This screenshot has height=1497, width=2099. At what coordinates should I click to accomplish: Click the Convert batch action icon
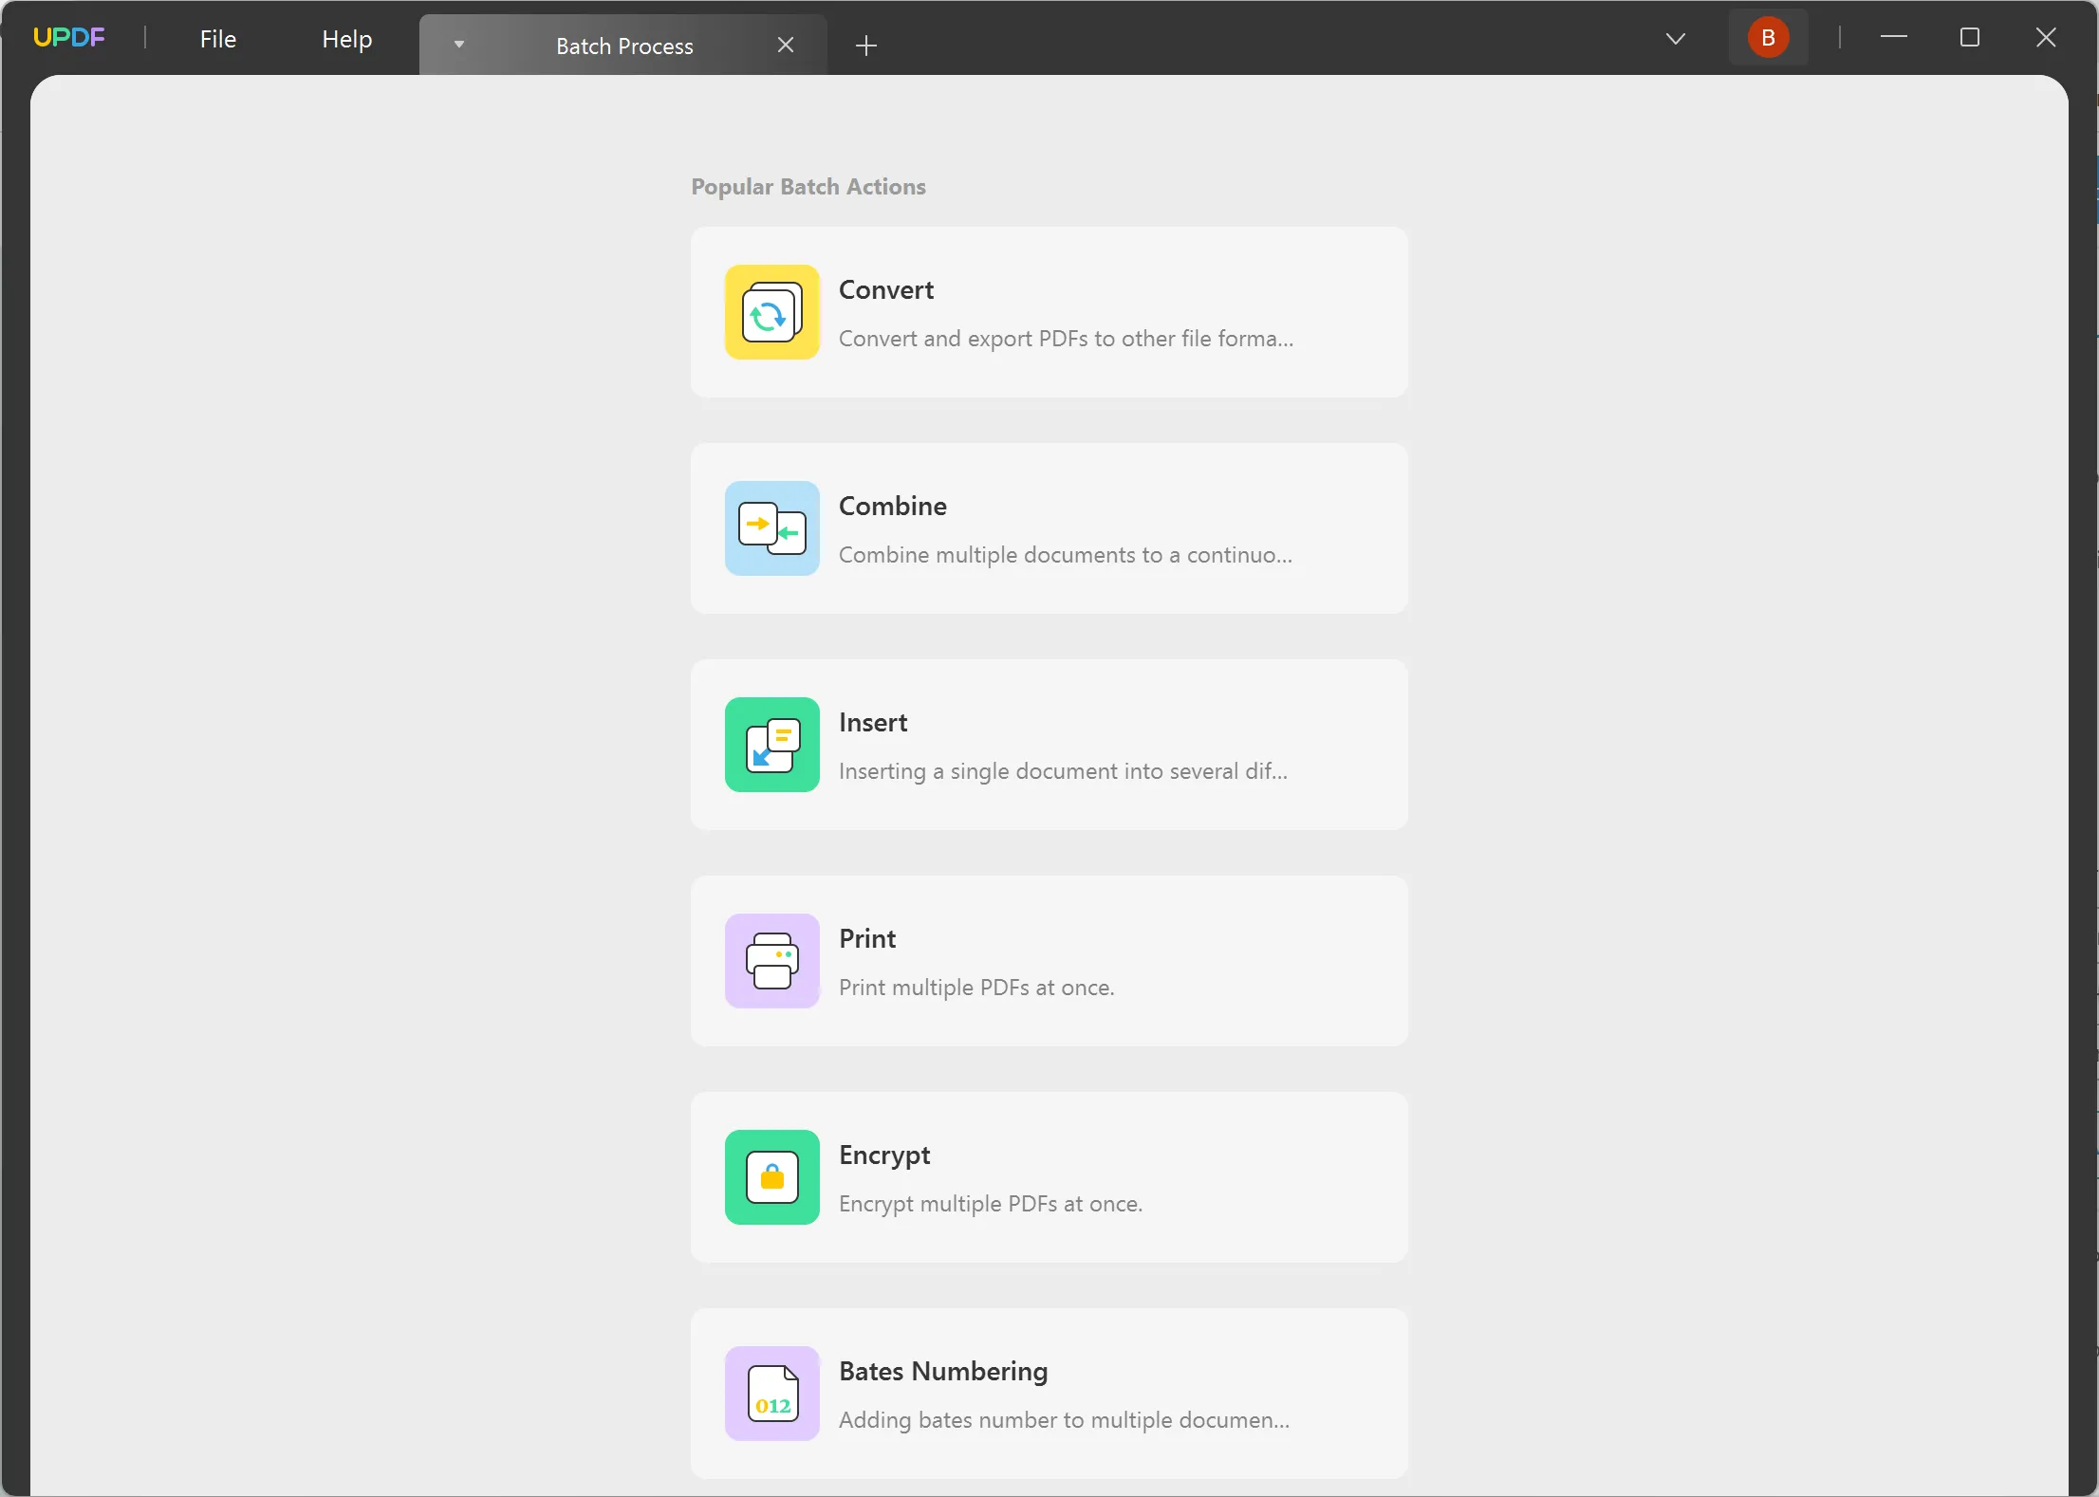(773, 311)
